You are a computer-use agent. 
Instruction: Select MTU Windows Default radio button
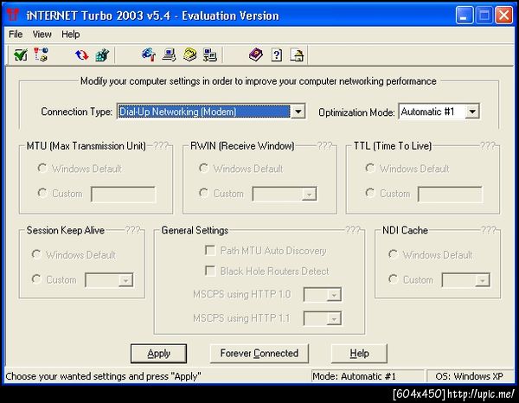click(x=42, y=168)
